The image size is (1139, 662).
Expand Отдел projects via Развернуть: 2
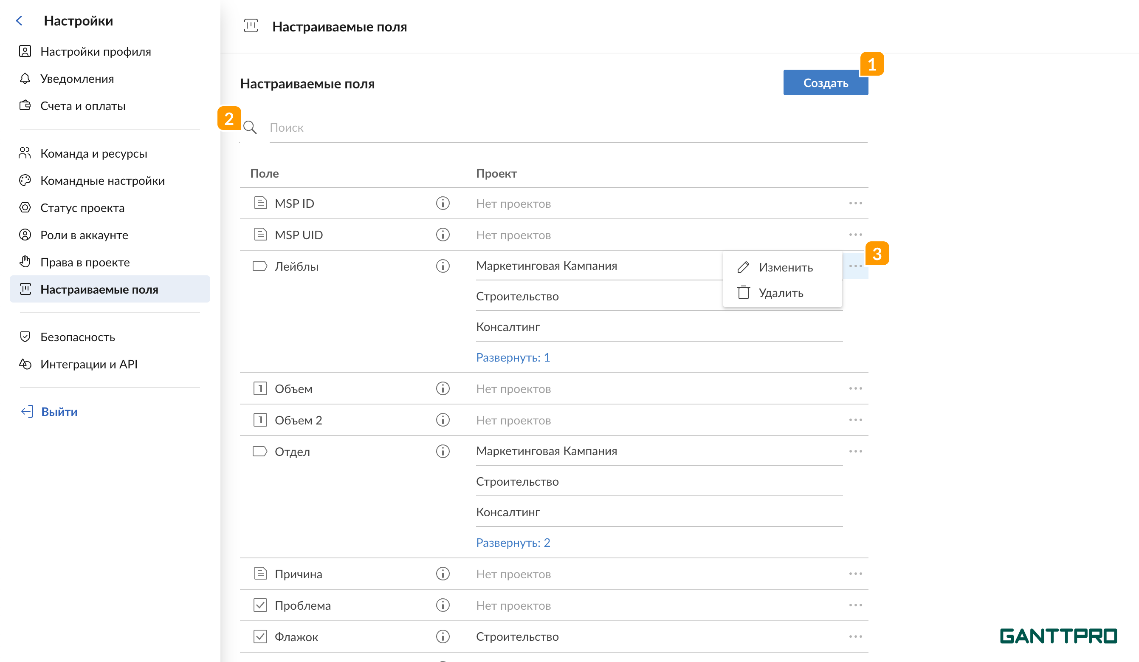tap(513, 543)
